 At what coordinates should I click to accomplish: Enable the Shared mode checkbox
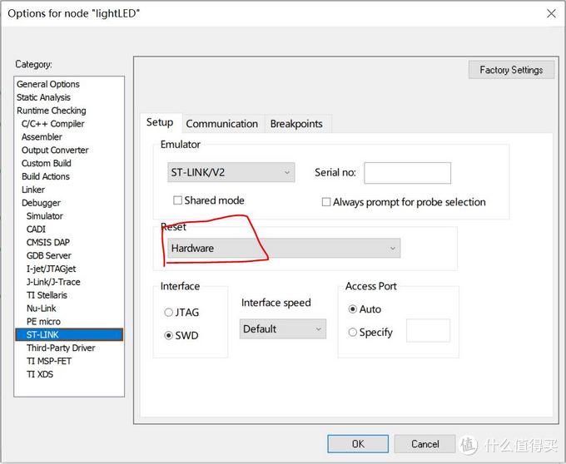tap(177, 200)
